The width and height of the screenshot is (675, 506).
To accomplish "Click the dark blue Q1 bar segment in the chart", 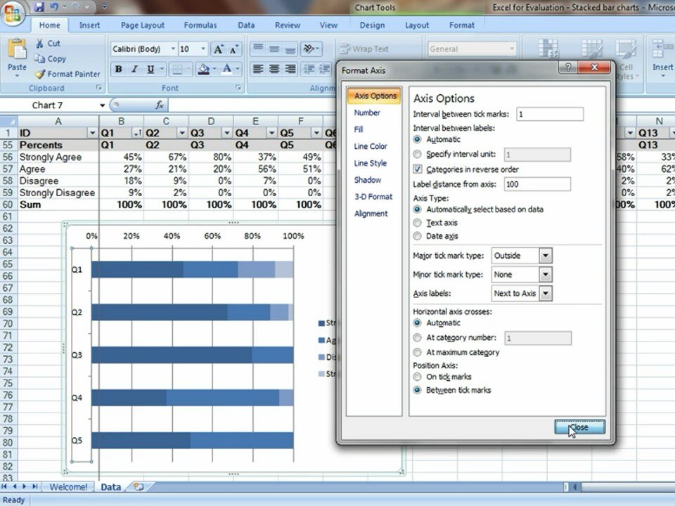I will 137,269.
